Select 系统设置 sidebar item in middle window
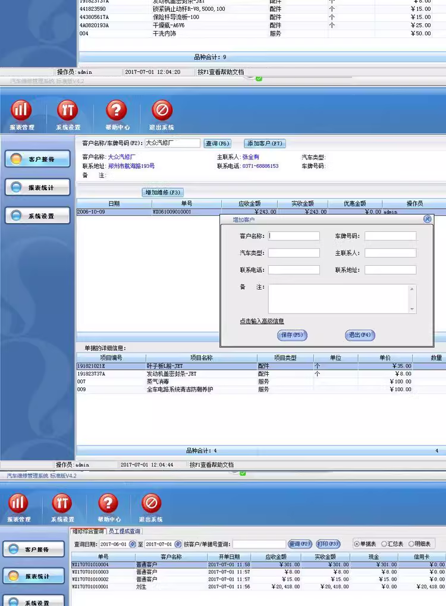 point(37,216)
